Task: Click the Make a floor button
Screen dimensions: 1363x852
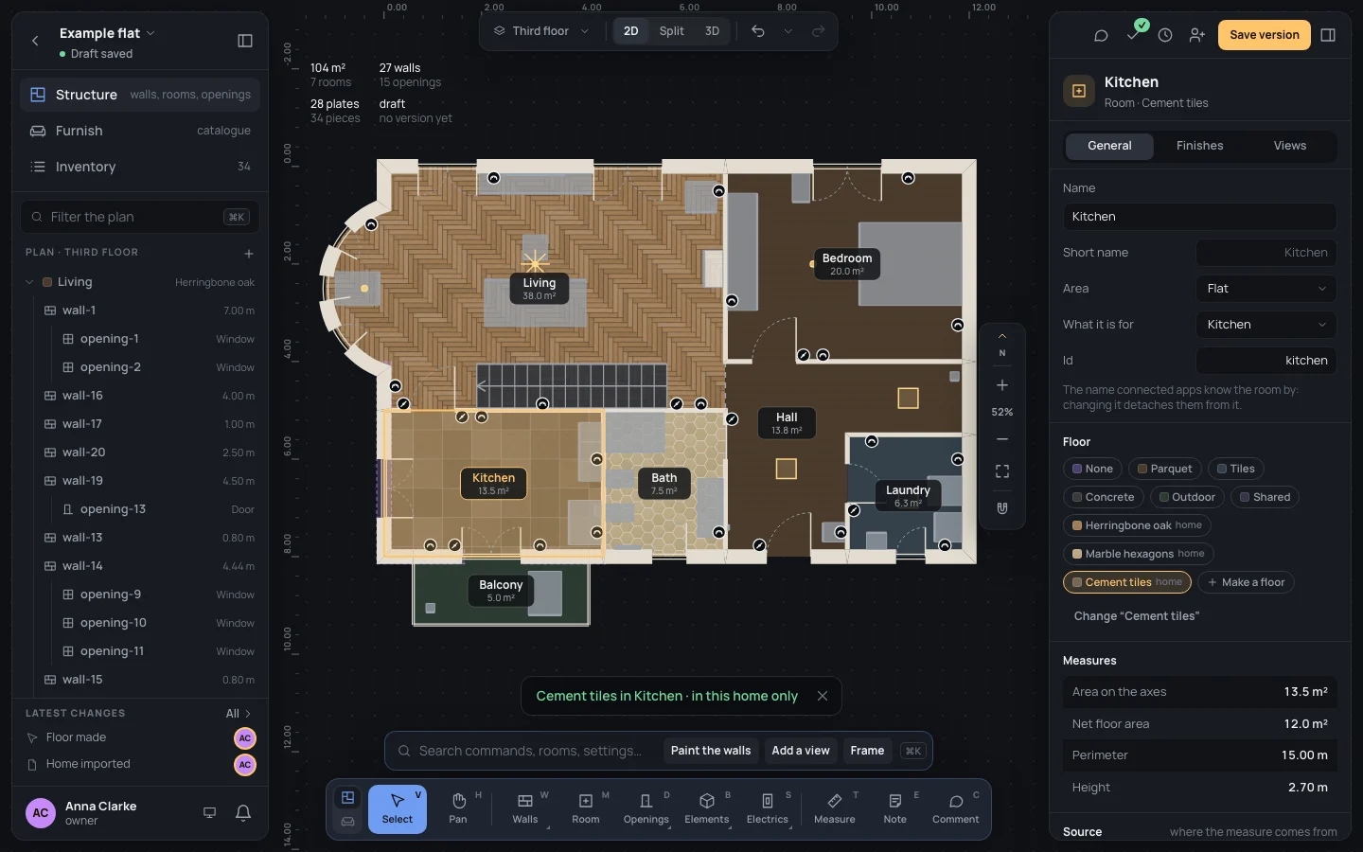Action: pyautogui.click(x=1246, y=582)
